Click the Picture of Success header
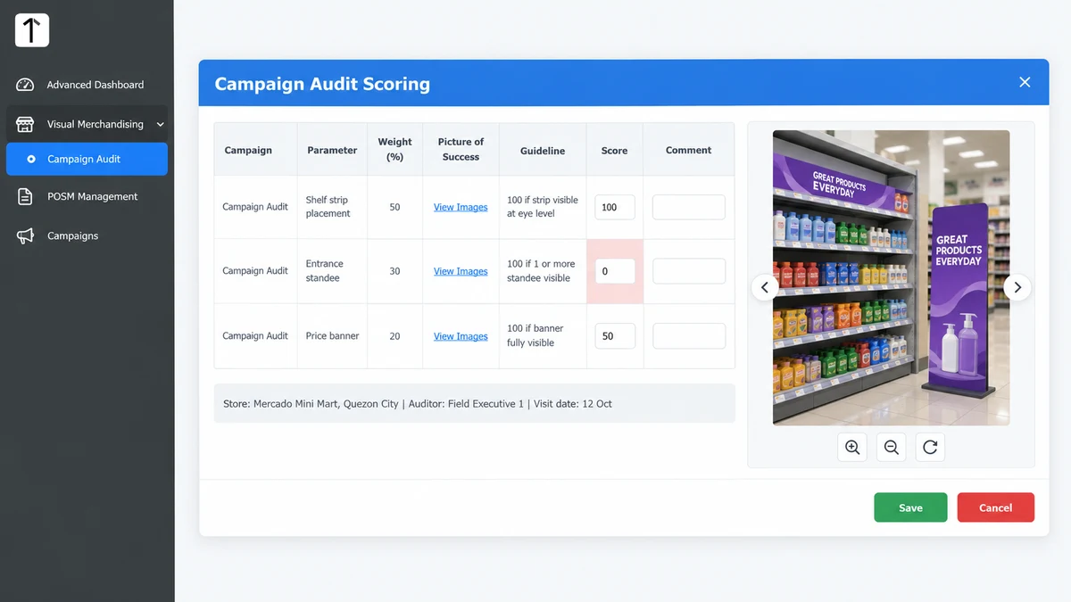This screenshot has height=602, width=1071. click(461, 149)
